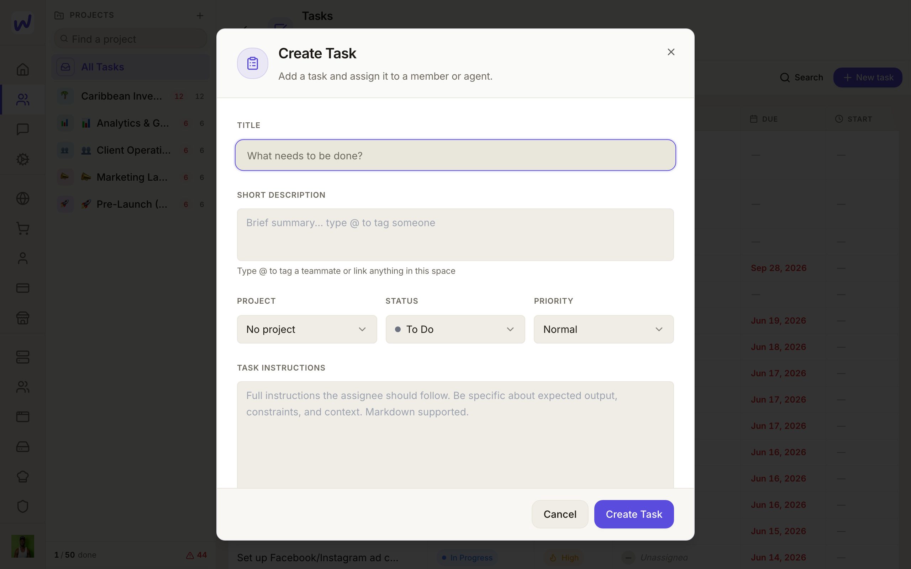Click the purple Create Task button

pyautogui.click(x=634, y=514)
